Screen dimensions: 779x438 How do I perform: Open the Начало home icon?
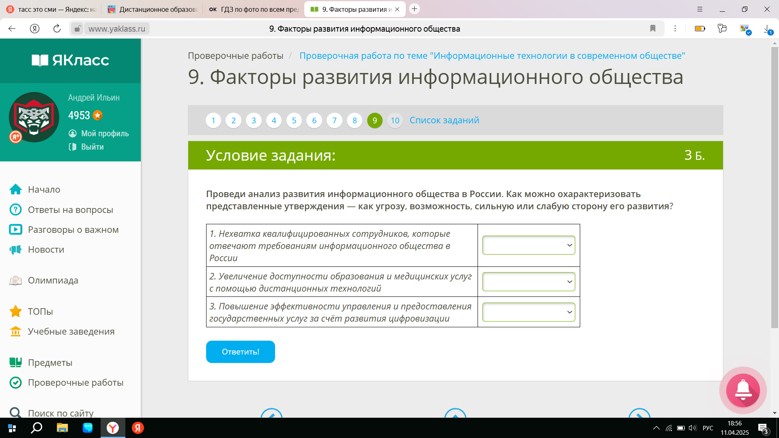click(15, 189)
